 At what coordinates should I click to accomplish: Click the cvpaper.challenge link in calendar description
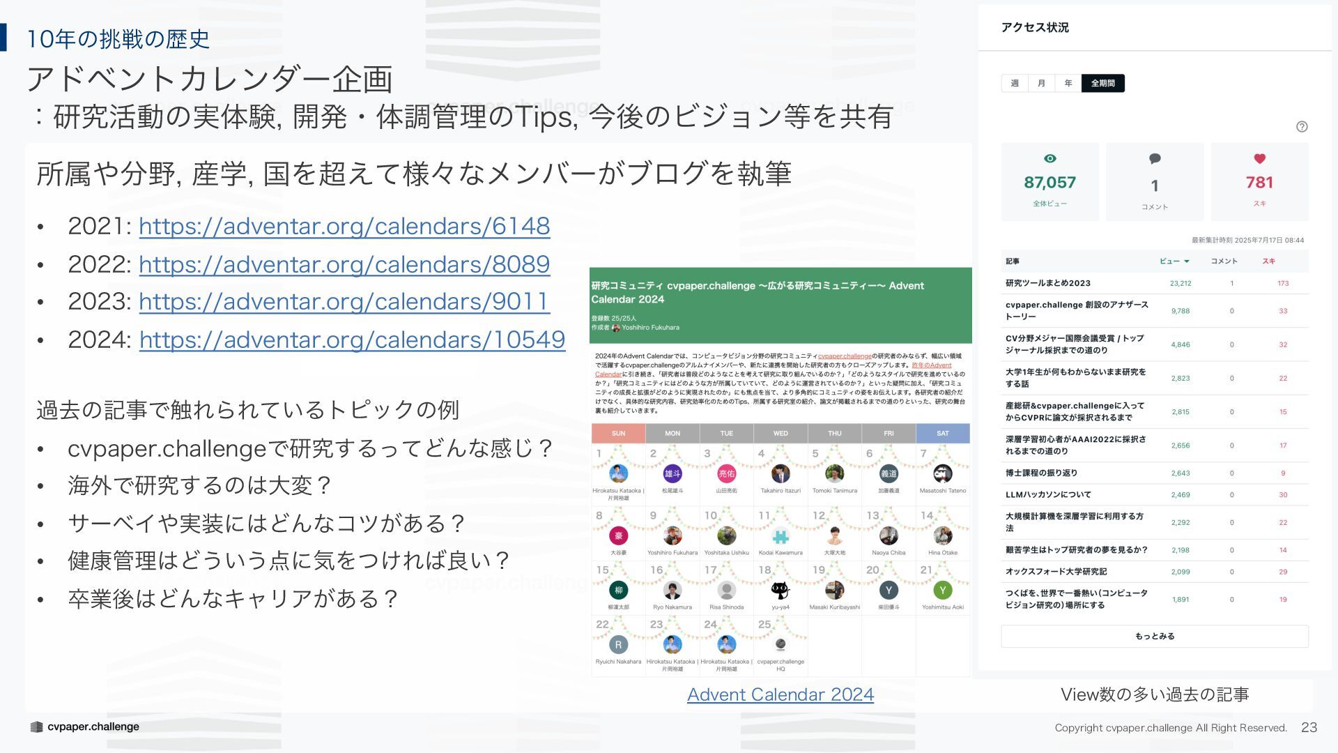845,356
